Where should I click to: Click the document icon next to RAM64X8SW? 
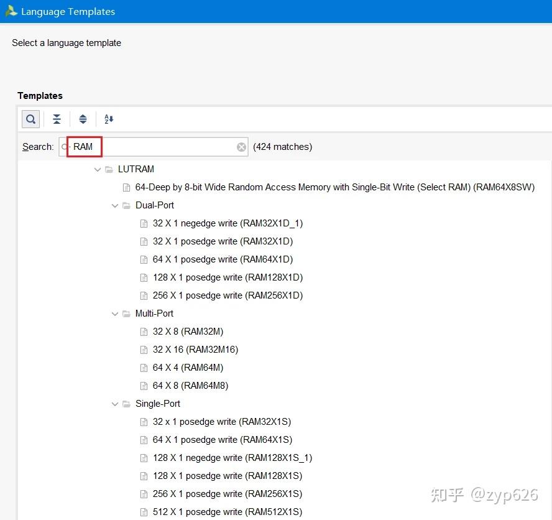coord(127,187)
